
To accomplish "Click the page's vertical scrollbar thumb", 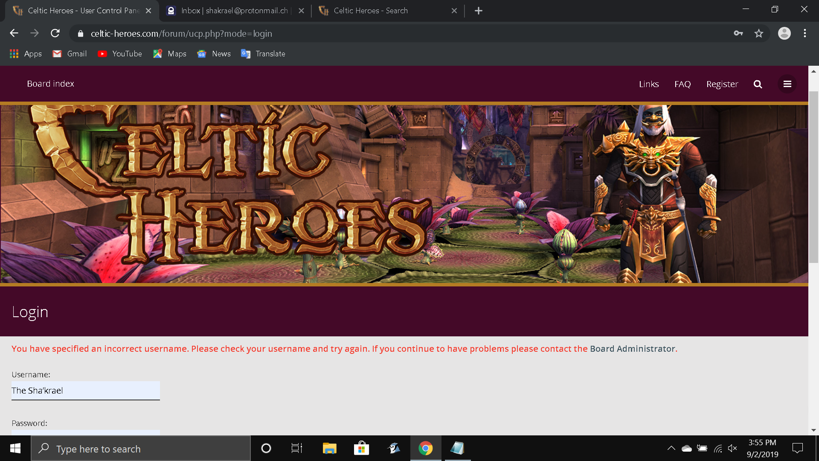I will click(813, 177).
